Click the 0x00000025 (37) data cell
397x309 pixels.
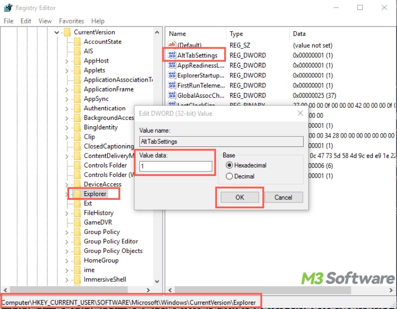coord(315,95)
